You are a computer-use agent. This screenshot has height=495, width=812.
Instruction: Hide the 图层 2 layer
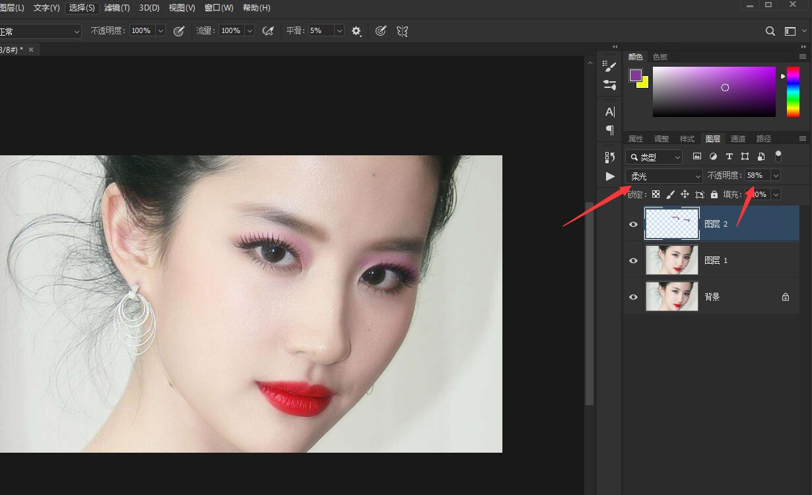632,224
